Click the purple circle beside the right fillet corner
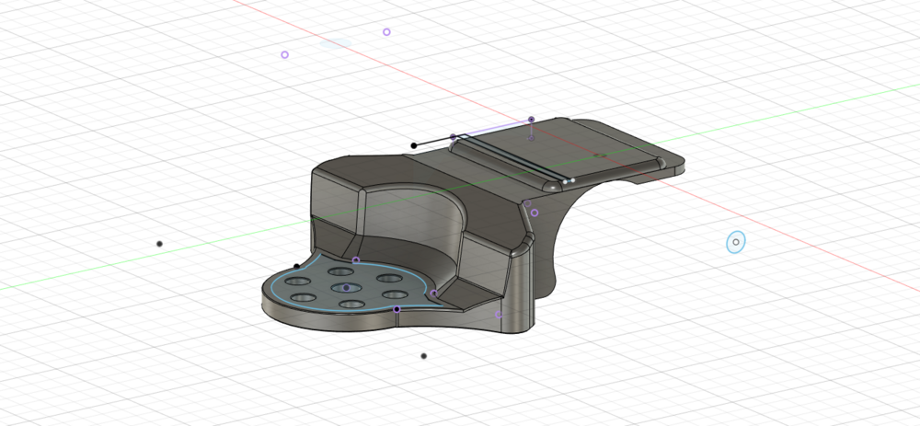Viewport: 920px width, 426px height. tap(535, 213)
